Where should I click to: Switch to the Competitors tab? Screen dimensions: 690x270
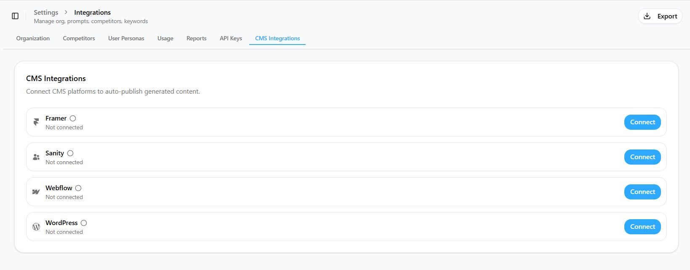click(79, 38)
